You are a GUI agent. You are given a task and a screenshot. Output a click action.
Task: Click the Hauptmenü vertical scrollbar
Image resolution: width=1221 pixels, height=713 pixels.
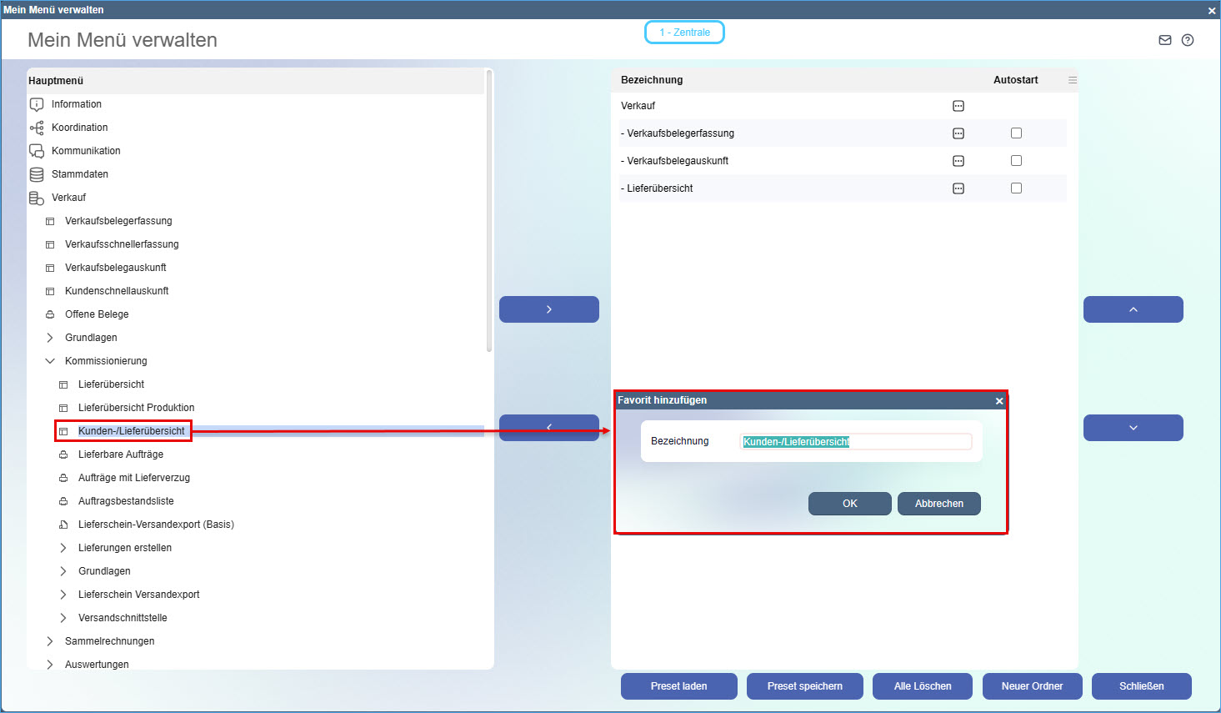489,211
